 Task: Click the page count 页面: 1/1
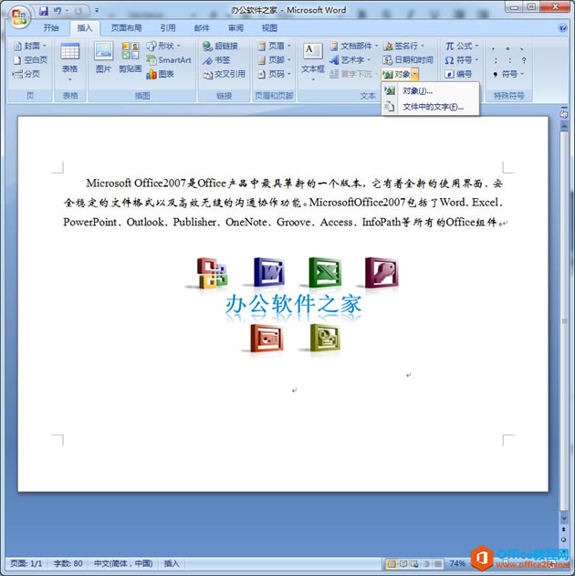coord(26,563)
